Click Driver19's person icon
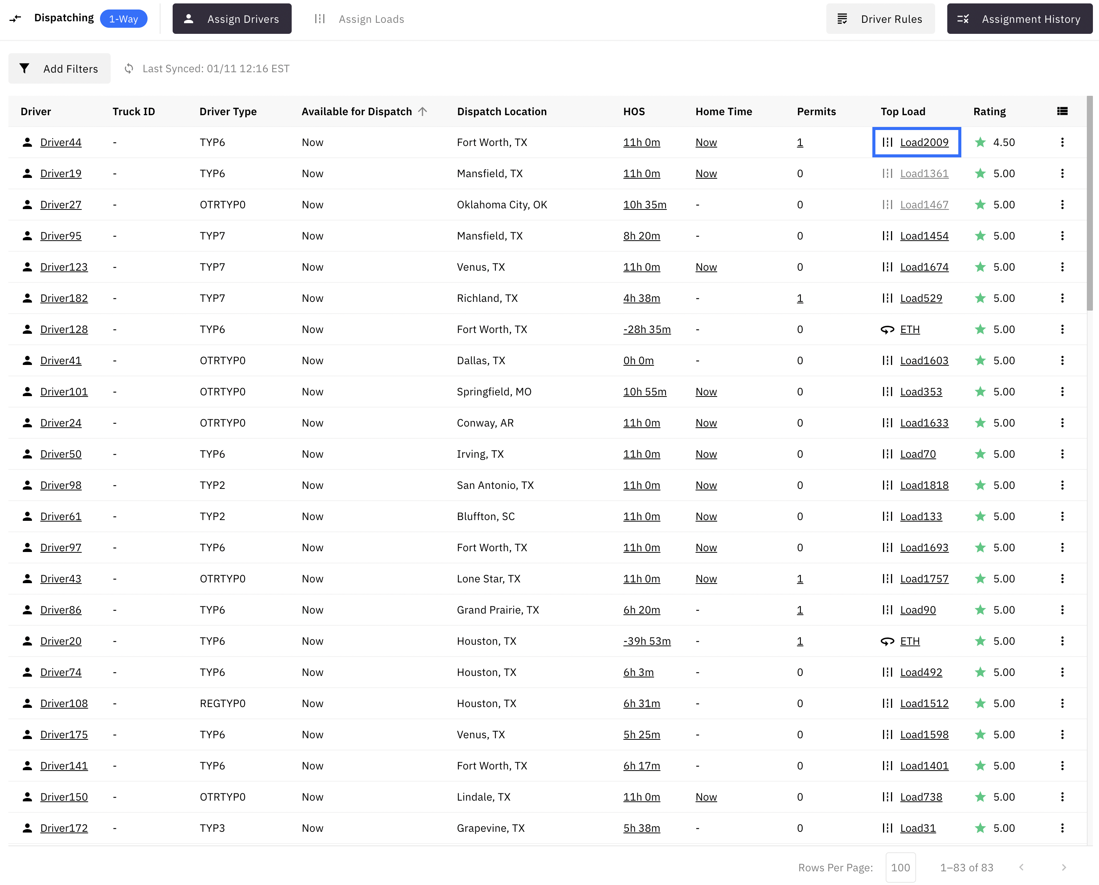Image resolution: width=1099 pixels, height=885 pixels. 27,173
